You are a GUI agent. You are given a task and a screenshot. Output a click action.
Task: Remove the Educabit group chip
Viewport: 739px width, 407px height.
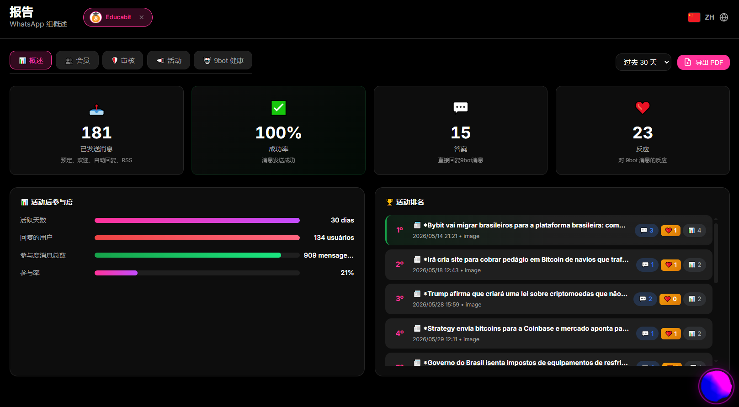coord(142,17)
